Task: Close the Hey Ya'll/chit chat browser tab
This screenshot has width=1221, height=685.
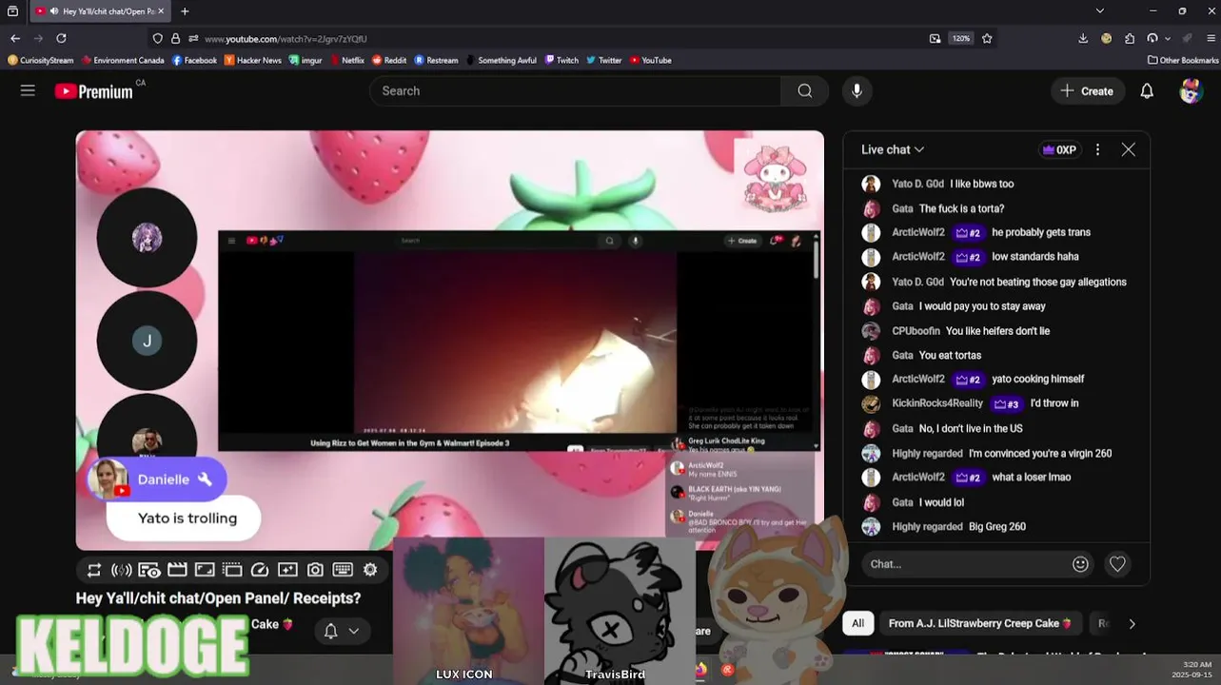Action: (x=163, y=11)
